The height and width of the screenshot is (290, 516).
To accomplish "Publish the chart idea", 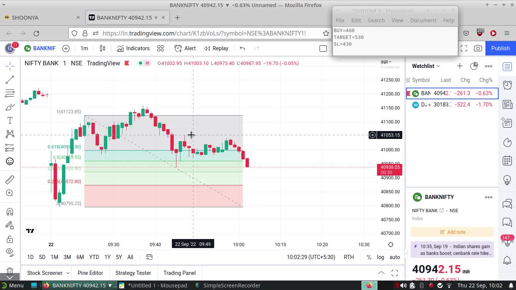I will (501, 48).
